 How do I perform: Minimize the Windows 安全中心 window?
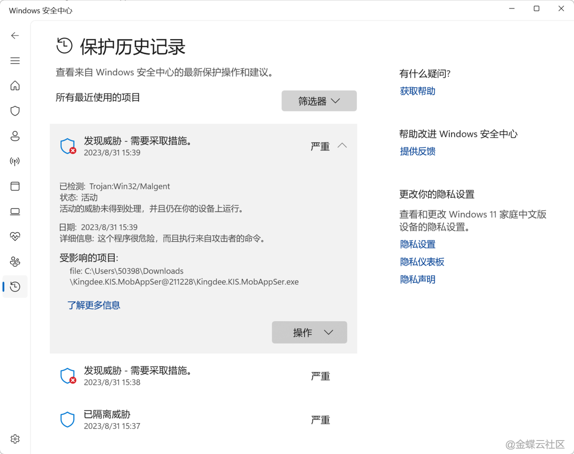(x=512, y=9)
